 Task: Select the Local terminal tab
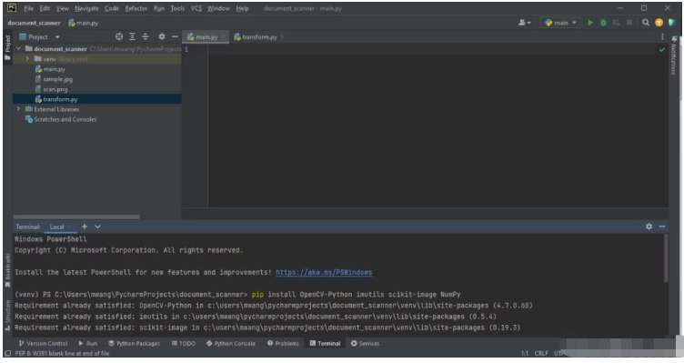(x=56, y=227)
